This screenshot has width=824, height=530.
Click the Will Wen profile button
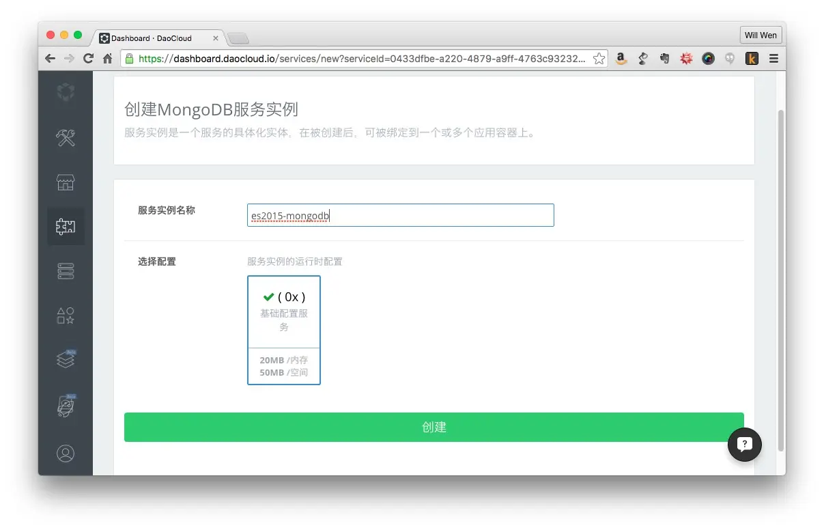pyautogui.click(x=761, y=35)
